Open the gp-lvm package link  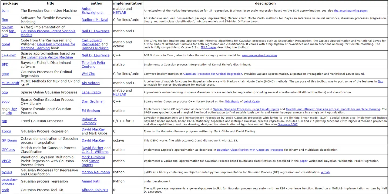(7, 27)
